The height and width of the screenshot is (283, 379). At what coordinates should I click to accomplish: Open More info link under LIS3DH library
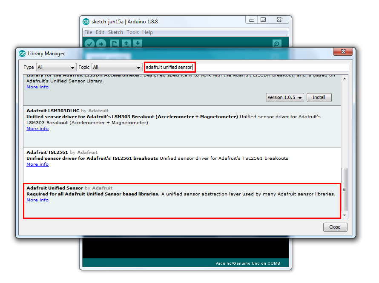(x=37, y=87)
